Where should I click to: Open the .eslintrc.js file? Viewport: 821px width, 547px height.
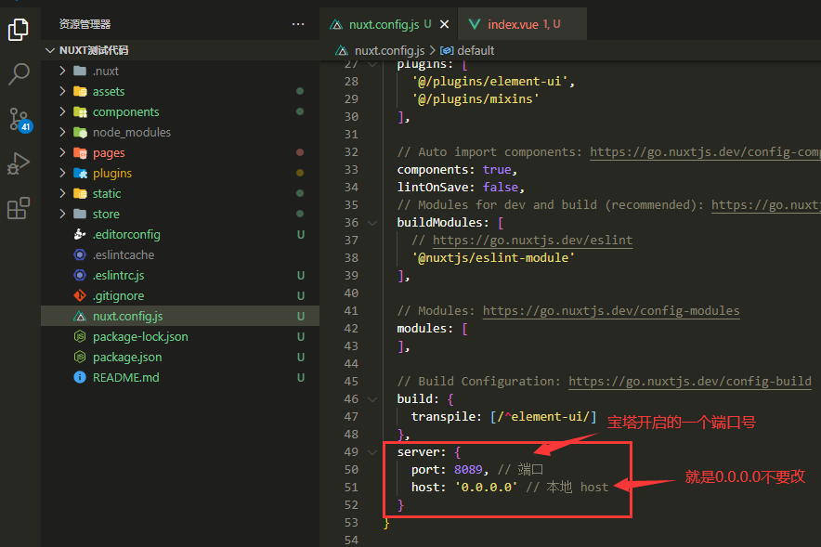[x=179, y=275]
